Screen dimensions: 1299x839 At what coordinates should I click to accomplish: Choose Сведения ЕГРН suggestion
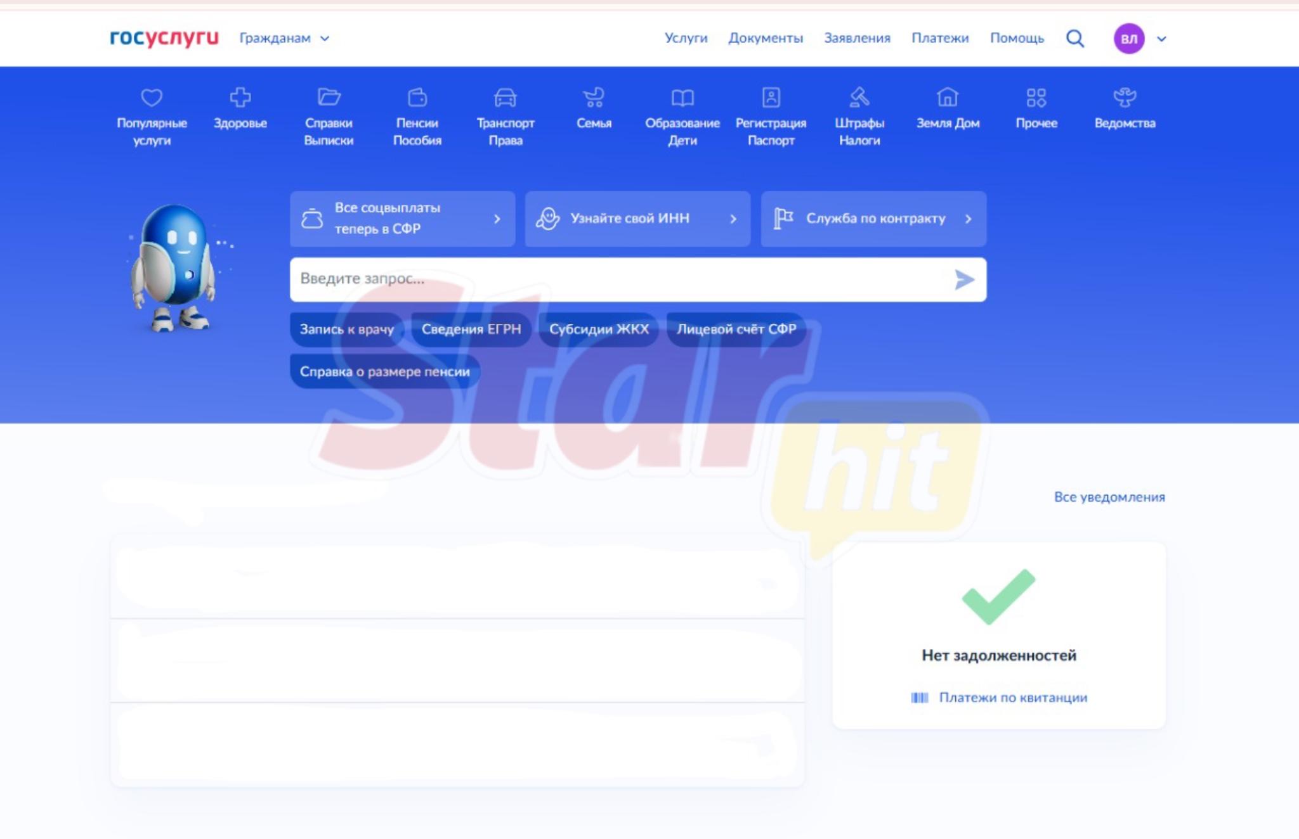click(x=471, y=330)
